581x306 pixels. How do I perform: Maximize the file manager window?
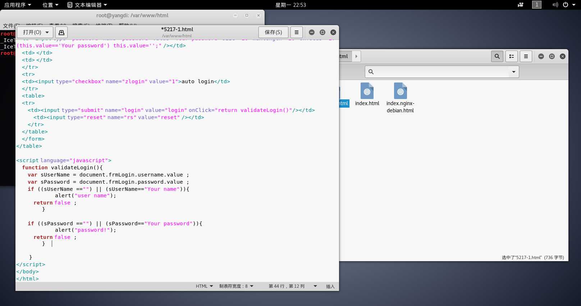[552, 56]
